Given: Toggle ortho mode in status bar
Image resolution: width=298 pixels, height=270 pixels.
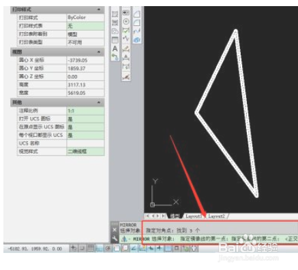Looking at the screenshot, I should [100, 248].
